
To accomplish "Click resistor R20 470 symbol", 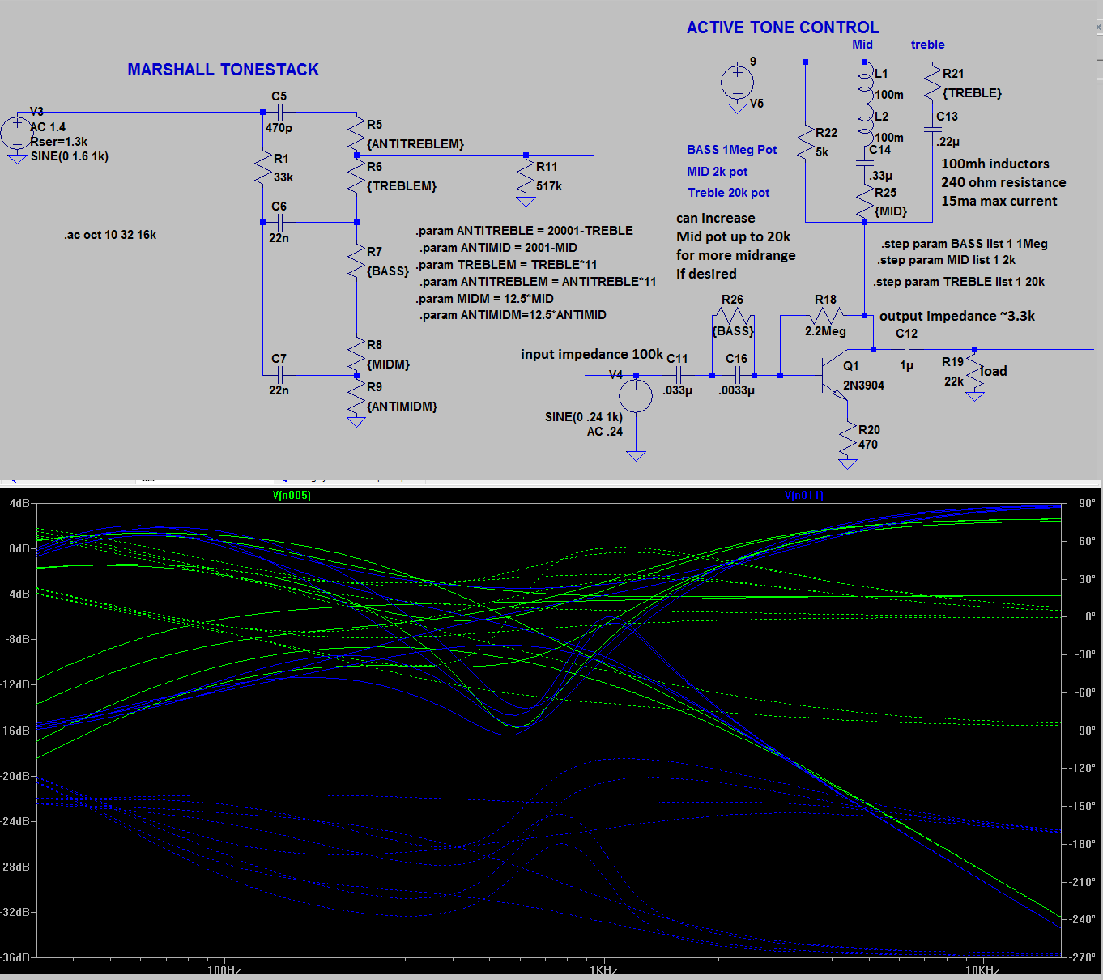I will click(x=848, y=439).
